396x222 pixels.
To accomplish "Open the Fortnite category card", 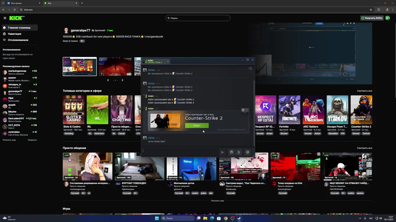I will 289,110.
